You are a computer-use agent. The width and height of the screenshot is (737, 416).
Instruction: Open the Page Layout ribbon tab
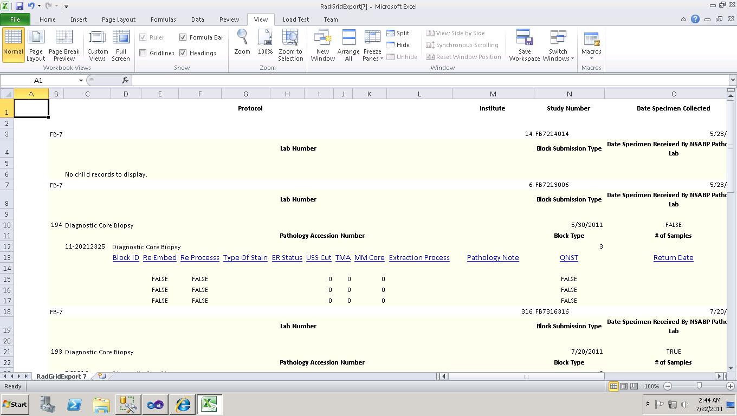coord(118,19)
